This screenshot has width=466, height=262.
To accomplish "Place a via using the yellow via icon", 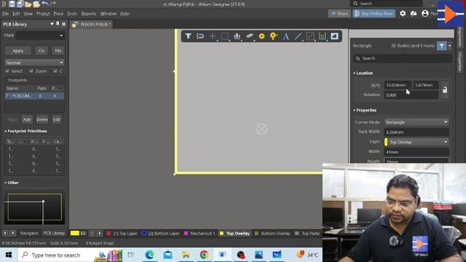I will coord(274,36).
